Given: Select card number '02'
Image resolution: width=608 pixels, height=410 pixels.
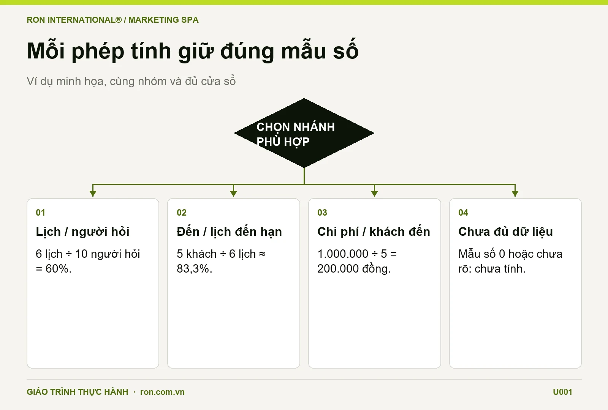Looking at the screenshot, I should point(182,213).
